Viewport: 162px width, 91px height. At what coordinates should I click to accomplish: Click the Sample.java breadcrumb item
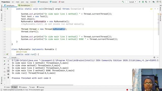(x=43, y=2)
